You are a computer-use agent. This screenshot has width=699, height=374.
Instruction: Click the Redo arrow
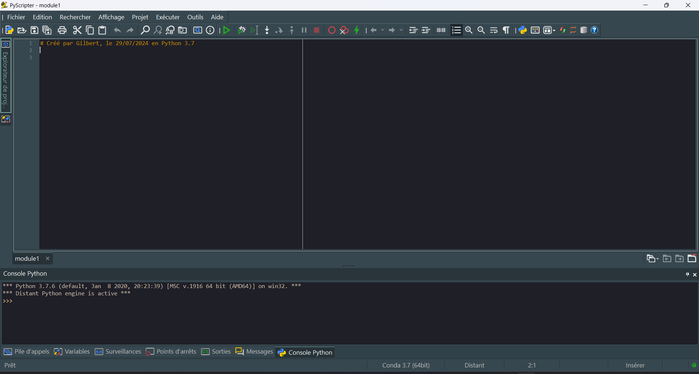pyautogui.click(x=130, y=30)
